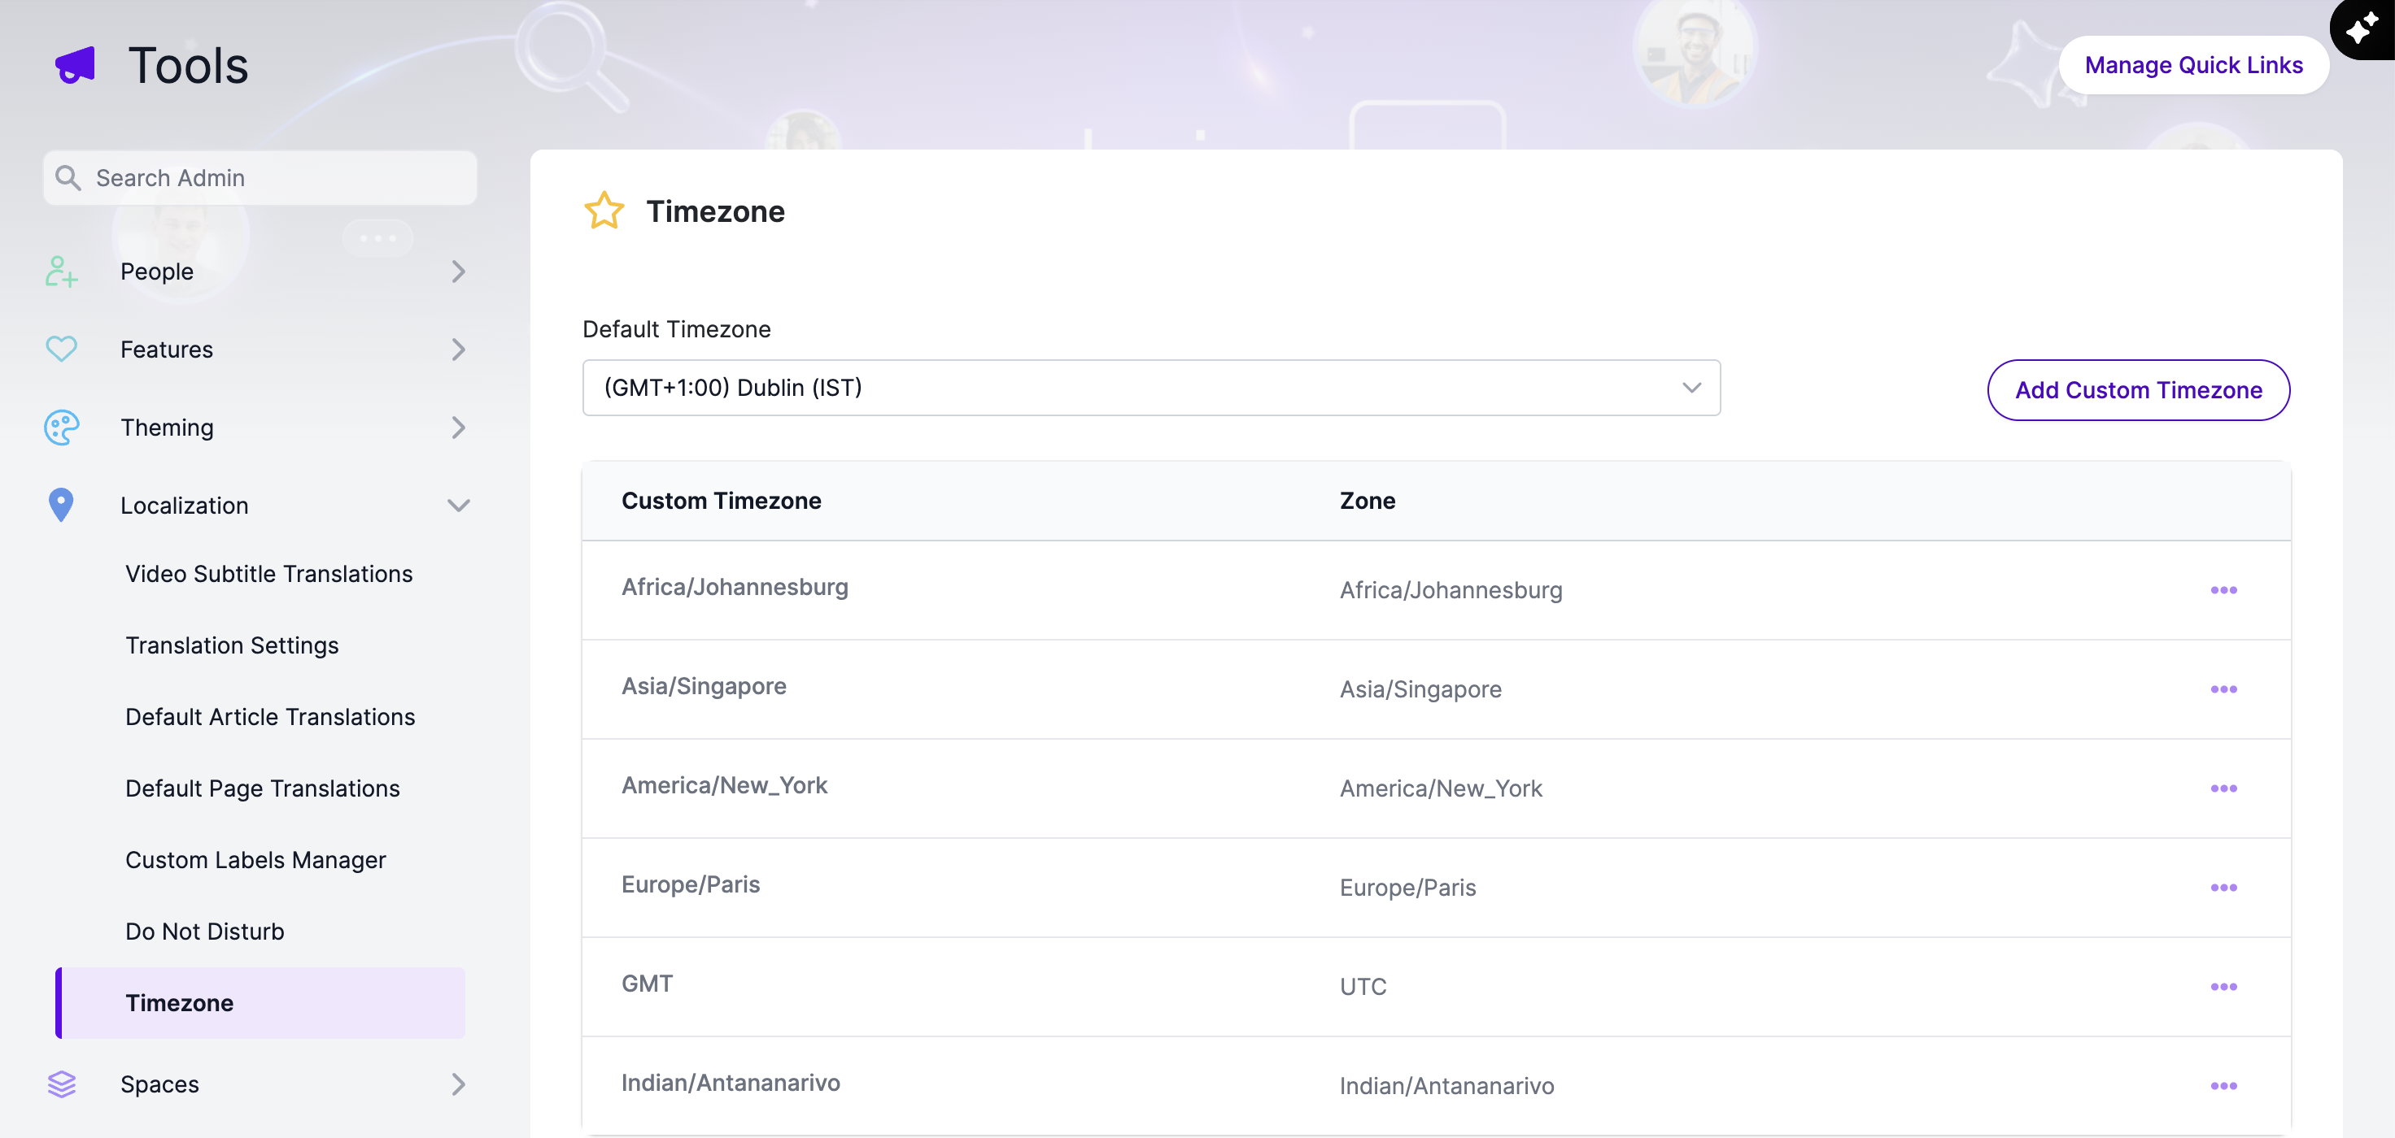Click the Africa/Johannesburg custom timezone name
2395x1138 pixels.
pyautogui.click(x=735, y=587)
